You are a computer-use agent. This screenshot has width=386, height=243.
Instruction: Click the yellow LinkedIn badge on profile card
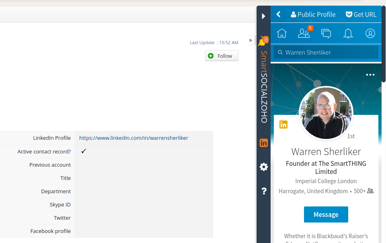point(283,125)
